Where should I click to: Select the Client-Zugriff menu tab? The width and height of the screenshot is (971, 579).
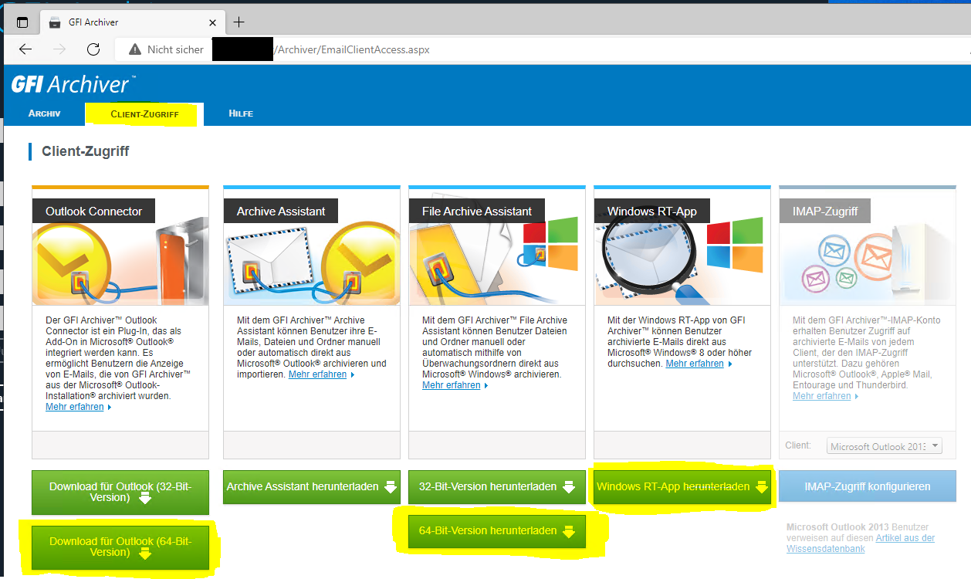(x=144, y=114)
